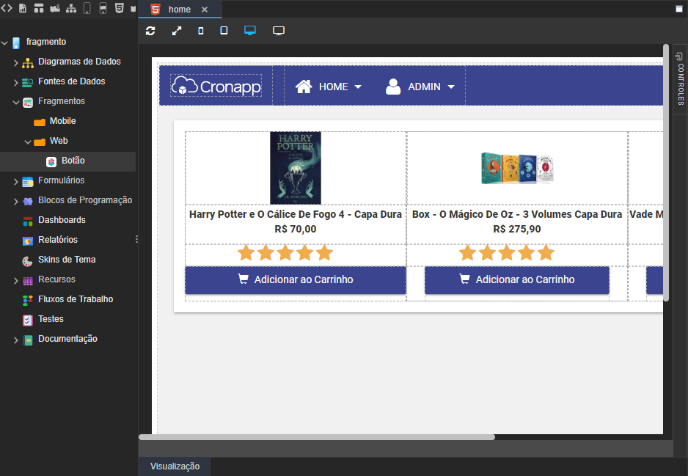688x476 pixels.
Task: Click the report document icon in top toolbar
Action: pyautogui.click(x=23, y=8)
